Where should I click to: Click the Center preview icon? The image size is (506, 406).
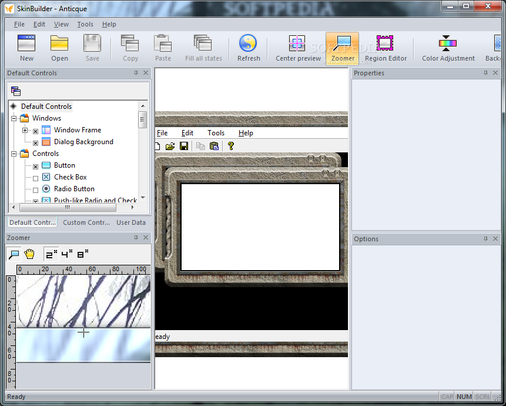[x=297, y=44]
